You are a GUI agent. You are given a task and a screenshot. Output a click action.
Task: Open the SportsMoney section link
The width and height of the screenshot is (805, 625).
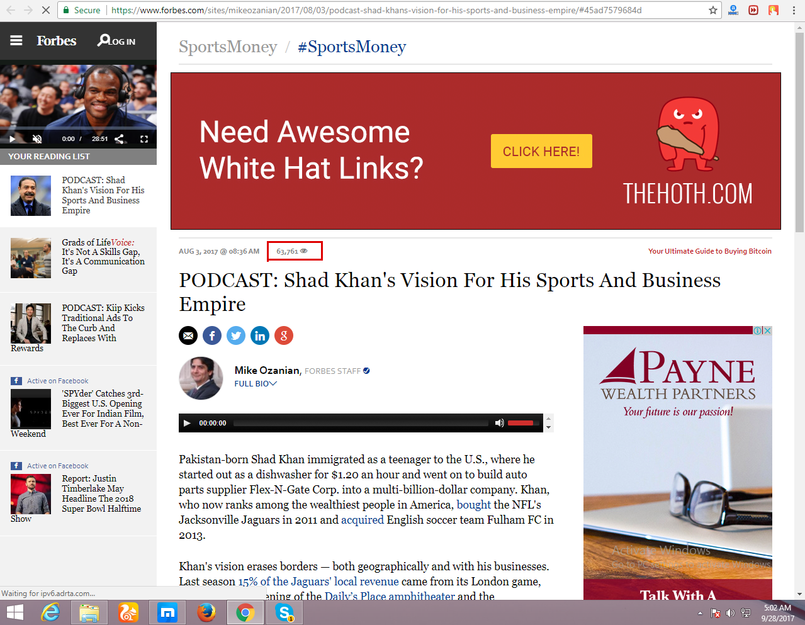click(x=228, y=47)
